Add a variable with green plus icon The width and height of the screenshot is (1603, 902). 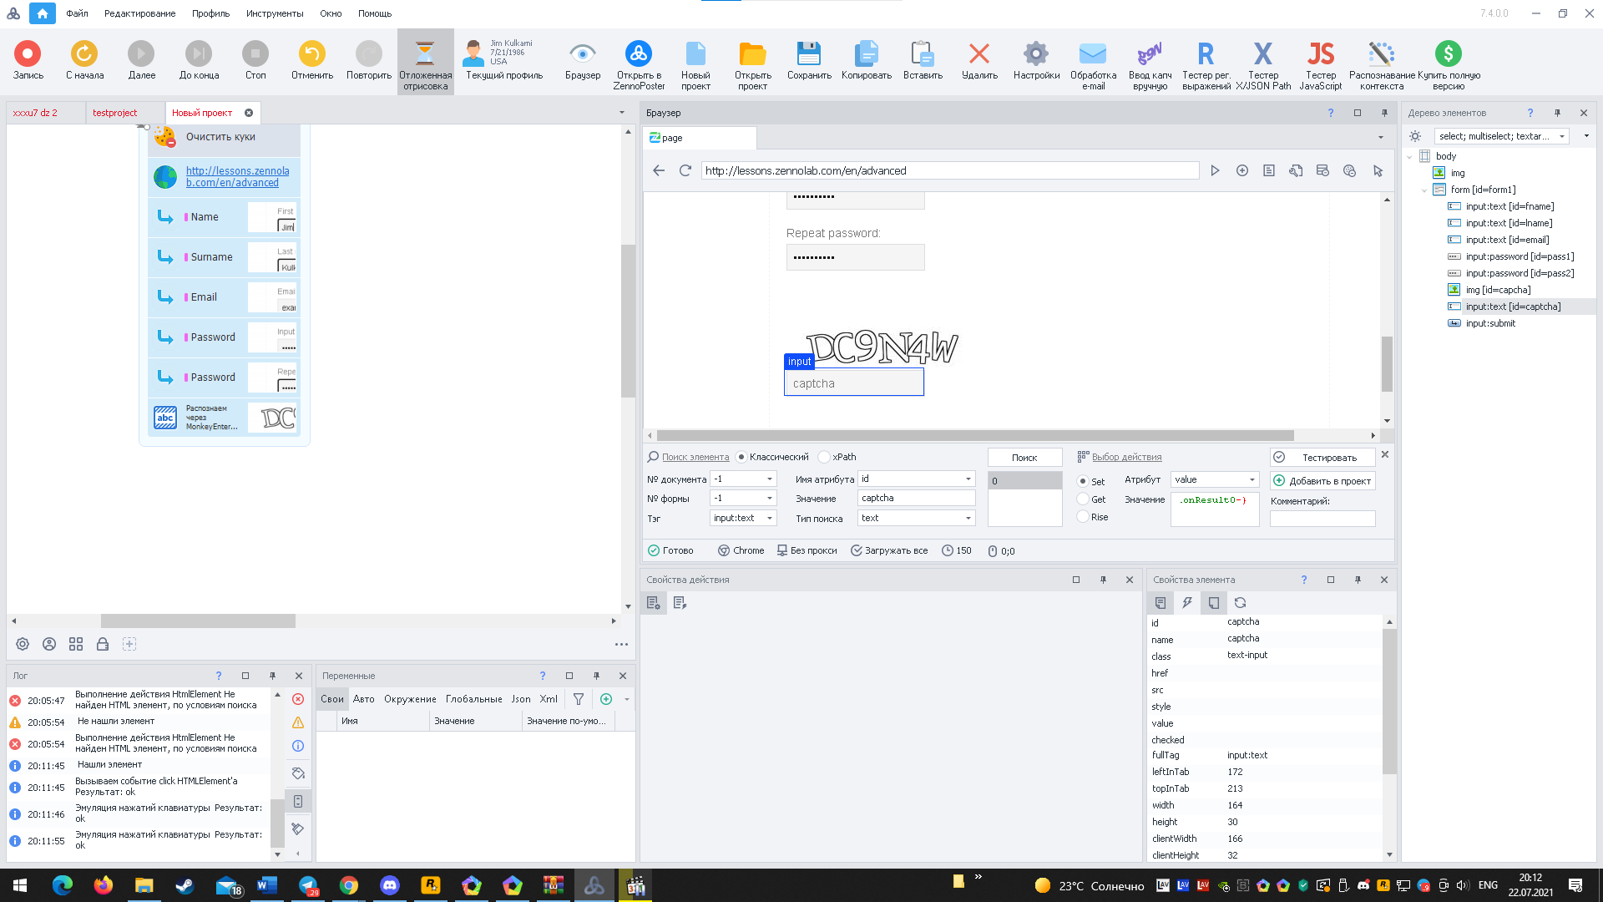coord(606,699)
